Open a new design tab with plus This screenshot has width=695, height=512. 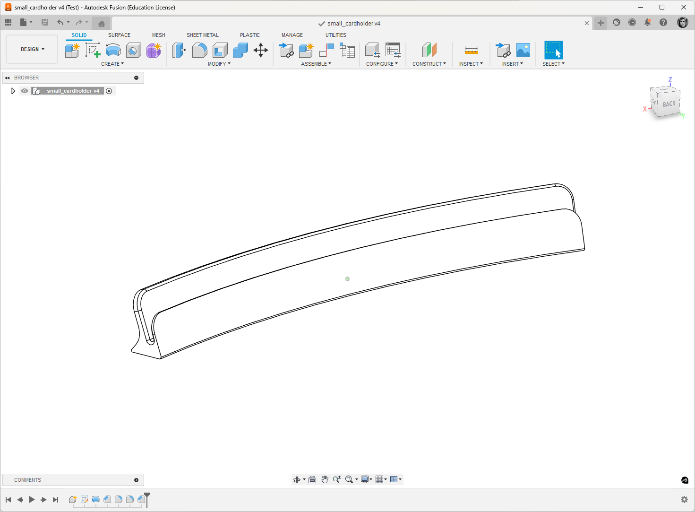tap(601, 23)
